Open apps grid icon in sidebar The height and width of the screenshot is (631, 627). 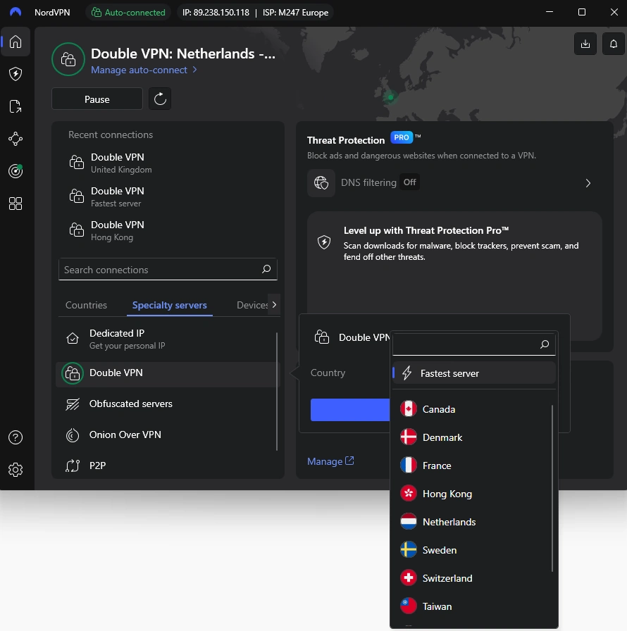click(15, 204)
